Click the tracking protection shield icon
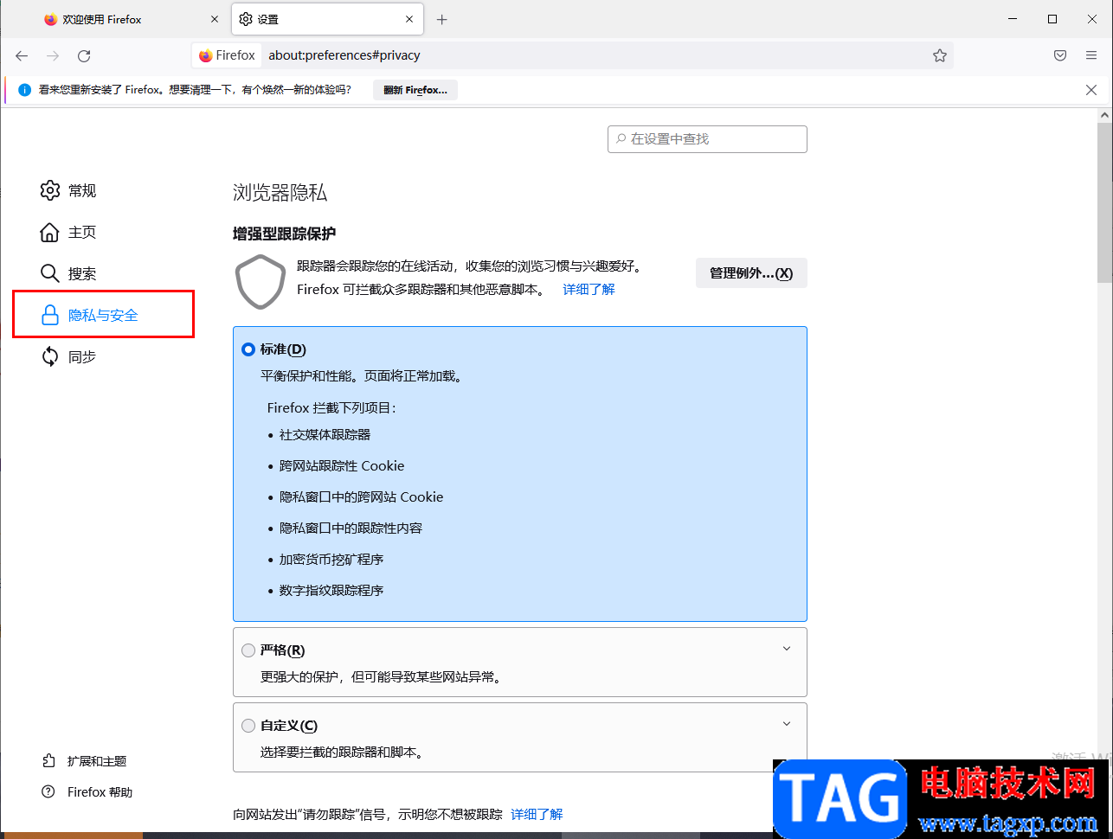 261,282
